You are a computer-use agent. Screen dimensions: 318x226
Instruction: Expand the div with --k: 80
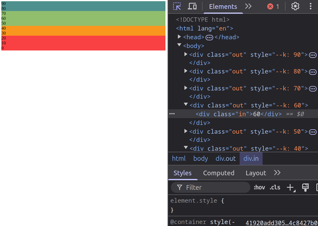tap(186, 71)
